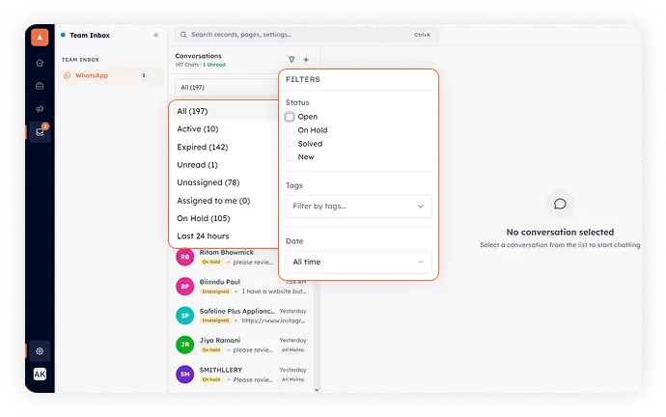666x417 pixels.
Task: Check the Solved status checkbox
Action: [x=290, y=144]
